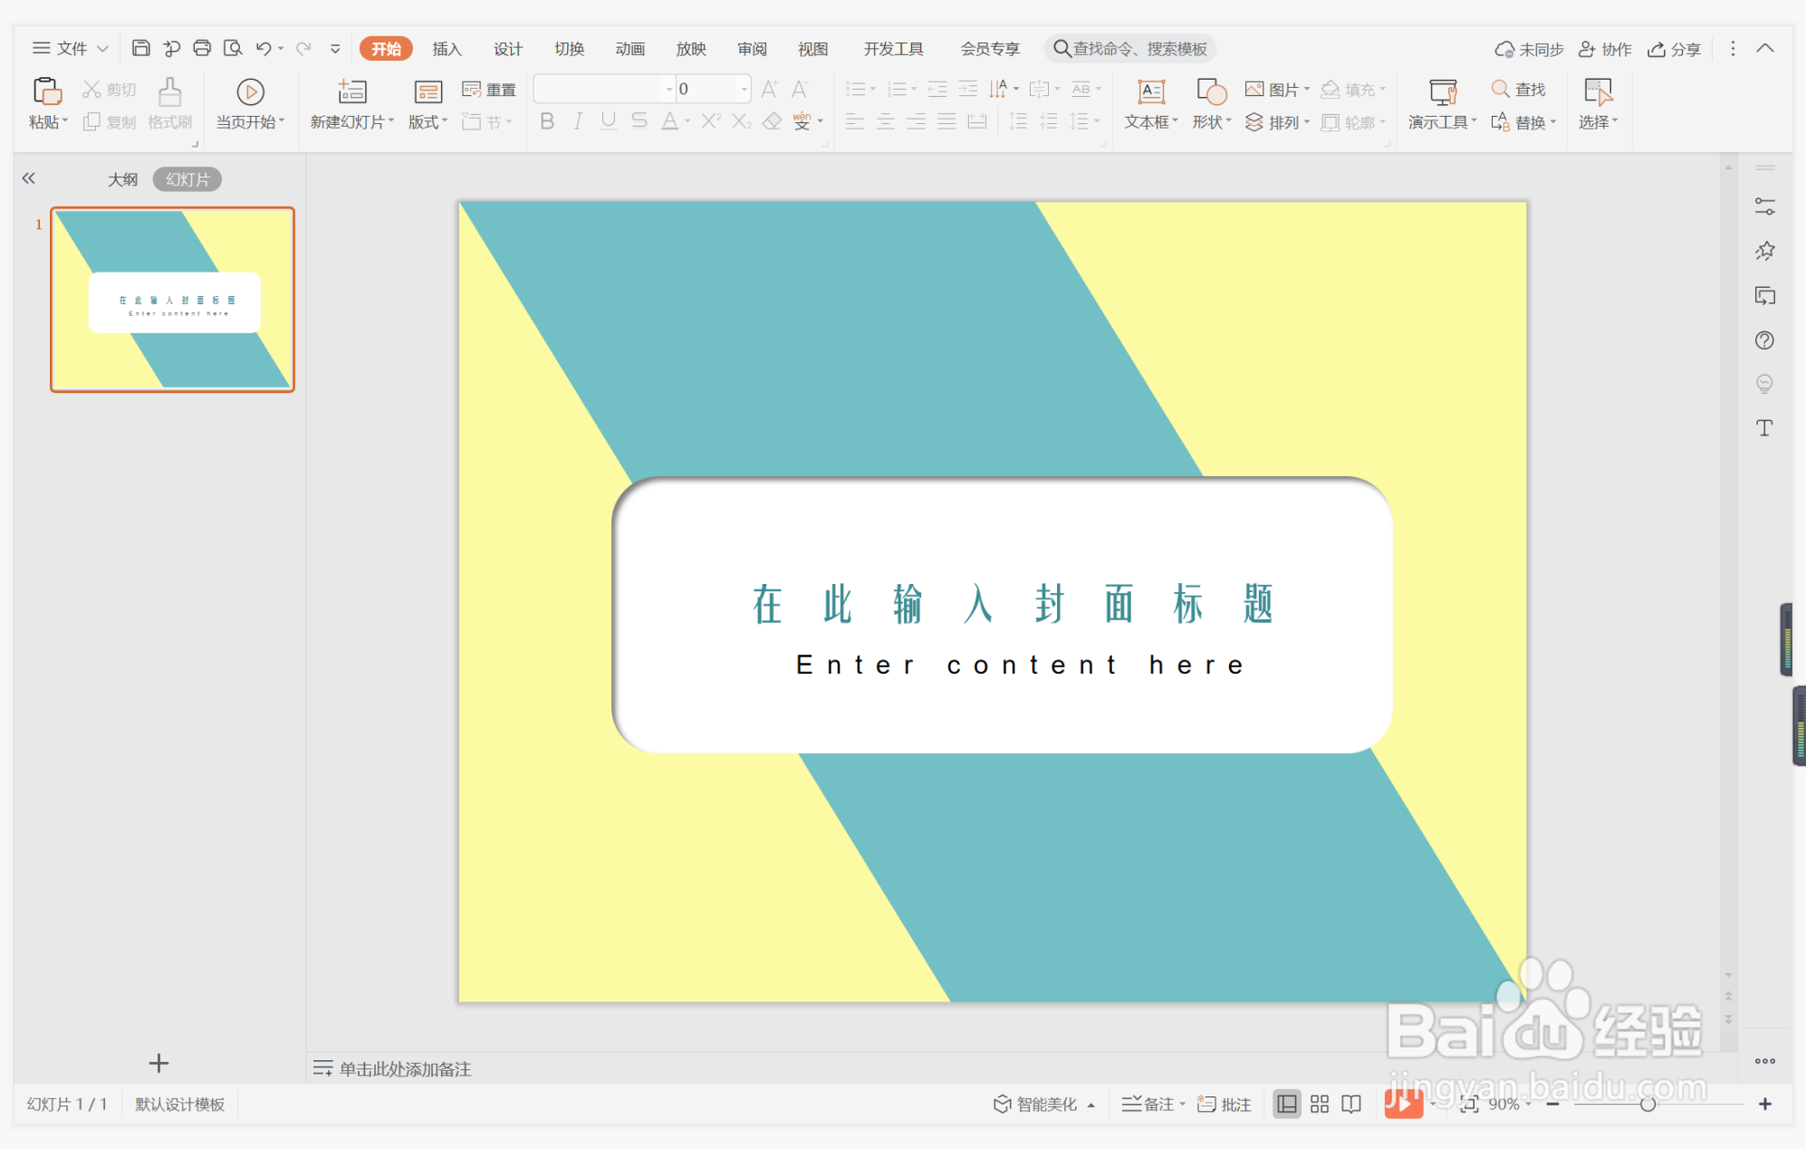Click the New Slide icon
This screenshot has width=1806, height=1149.
[x=351, y=91]
